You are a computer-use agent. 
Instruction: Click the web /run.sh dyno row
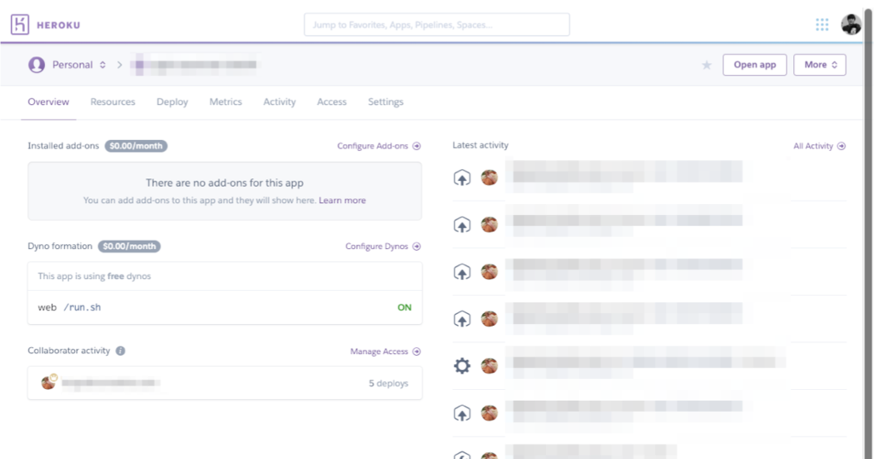pyautogui.click(x=225, y=307)
